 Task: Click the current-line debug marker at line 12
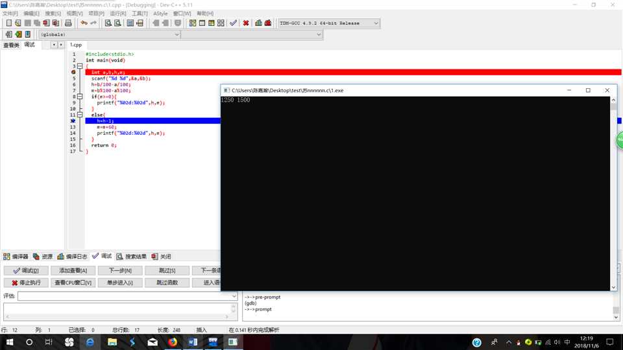click(x=73, y=121)
